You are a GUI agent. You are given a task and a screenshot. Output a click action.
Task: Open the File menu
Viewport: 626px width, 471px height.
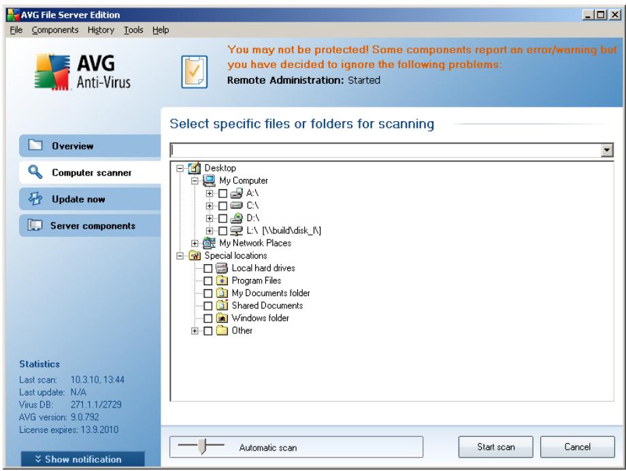pos(16,30)
